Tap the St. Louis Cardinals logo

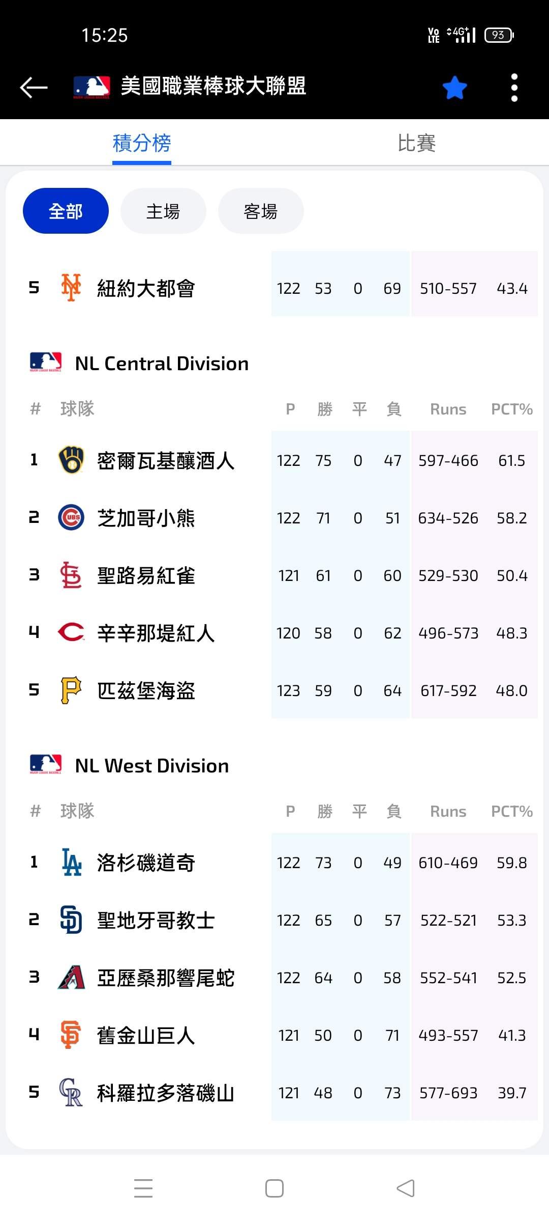coord(71,575)
